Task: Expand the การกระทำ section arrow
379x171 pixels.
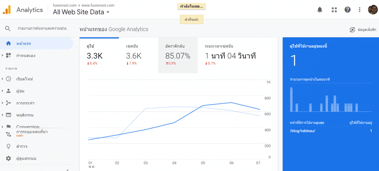Action: 2,103
